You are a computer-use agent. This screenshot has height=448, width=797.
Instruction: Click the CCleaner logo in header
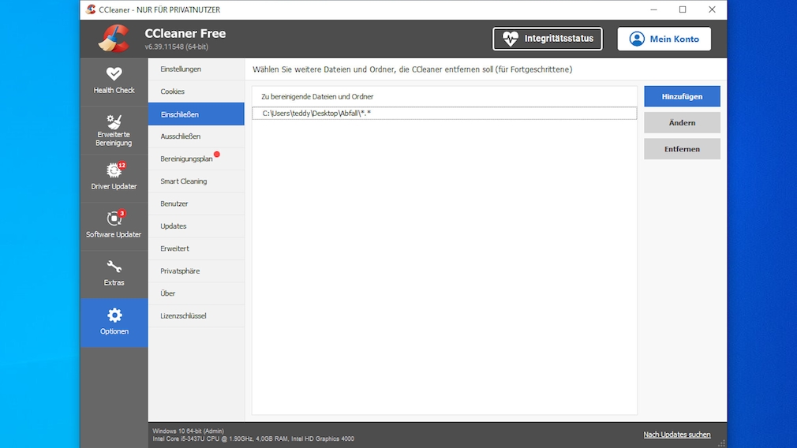click(114, 39)
